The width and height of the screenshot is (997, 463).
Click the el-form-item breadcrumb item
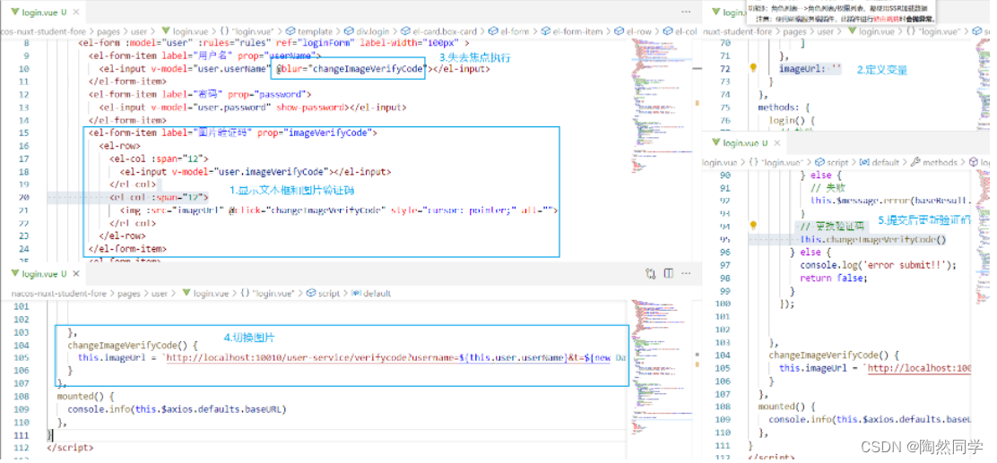click(577, 31)
